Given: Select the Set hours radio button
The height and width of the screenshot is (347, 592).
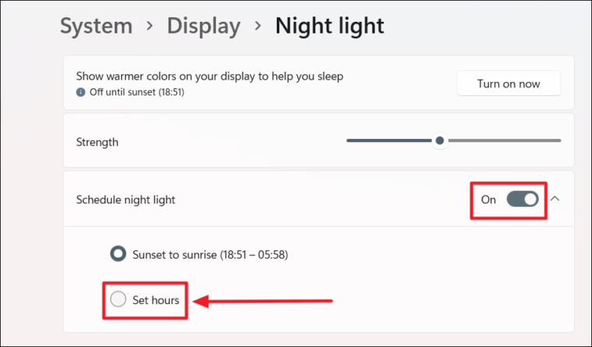Looking at the screenshot, I should [x=118, y=299].
